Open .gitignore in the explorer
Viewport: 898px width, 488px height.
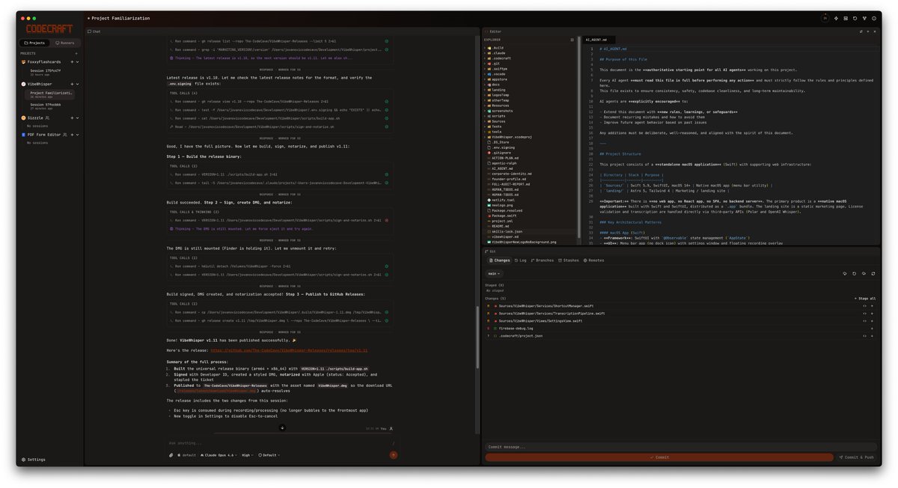coord(502,152)
